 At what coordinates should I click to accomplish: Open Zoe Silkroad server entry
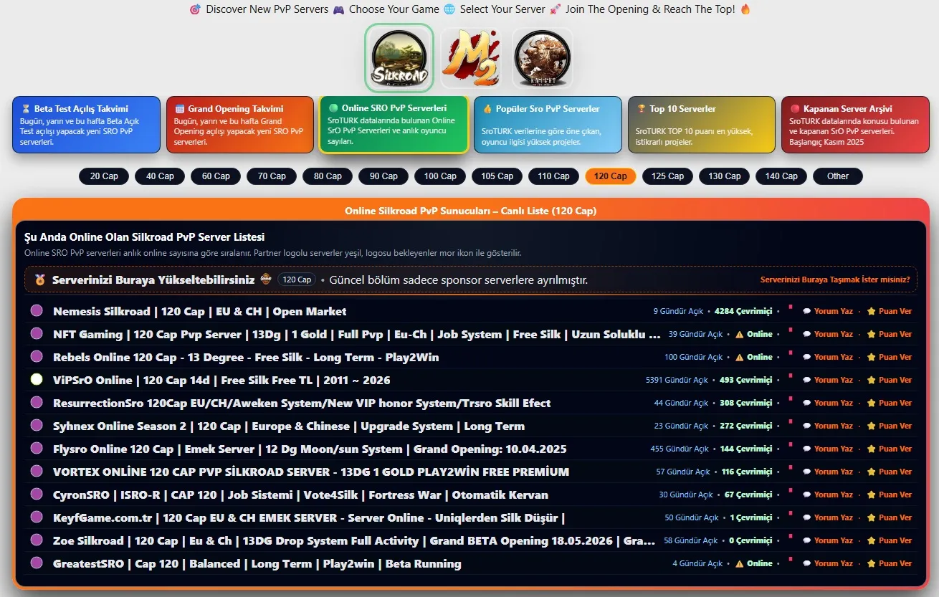tap(354, 540)
